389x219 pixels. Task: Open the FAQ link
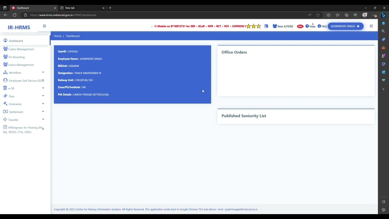coord(322,26)
